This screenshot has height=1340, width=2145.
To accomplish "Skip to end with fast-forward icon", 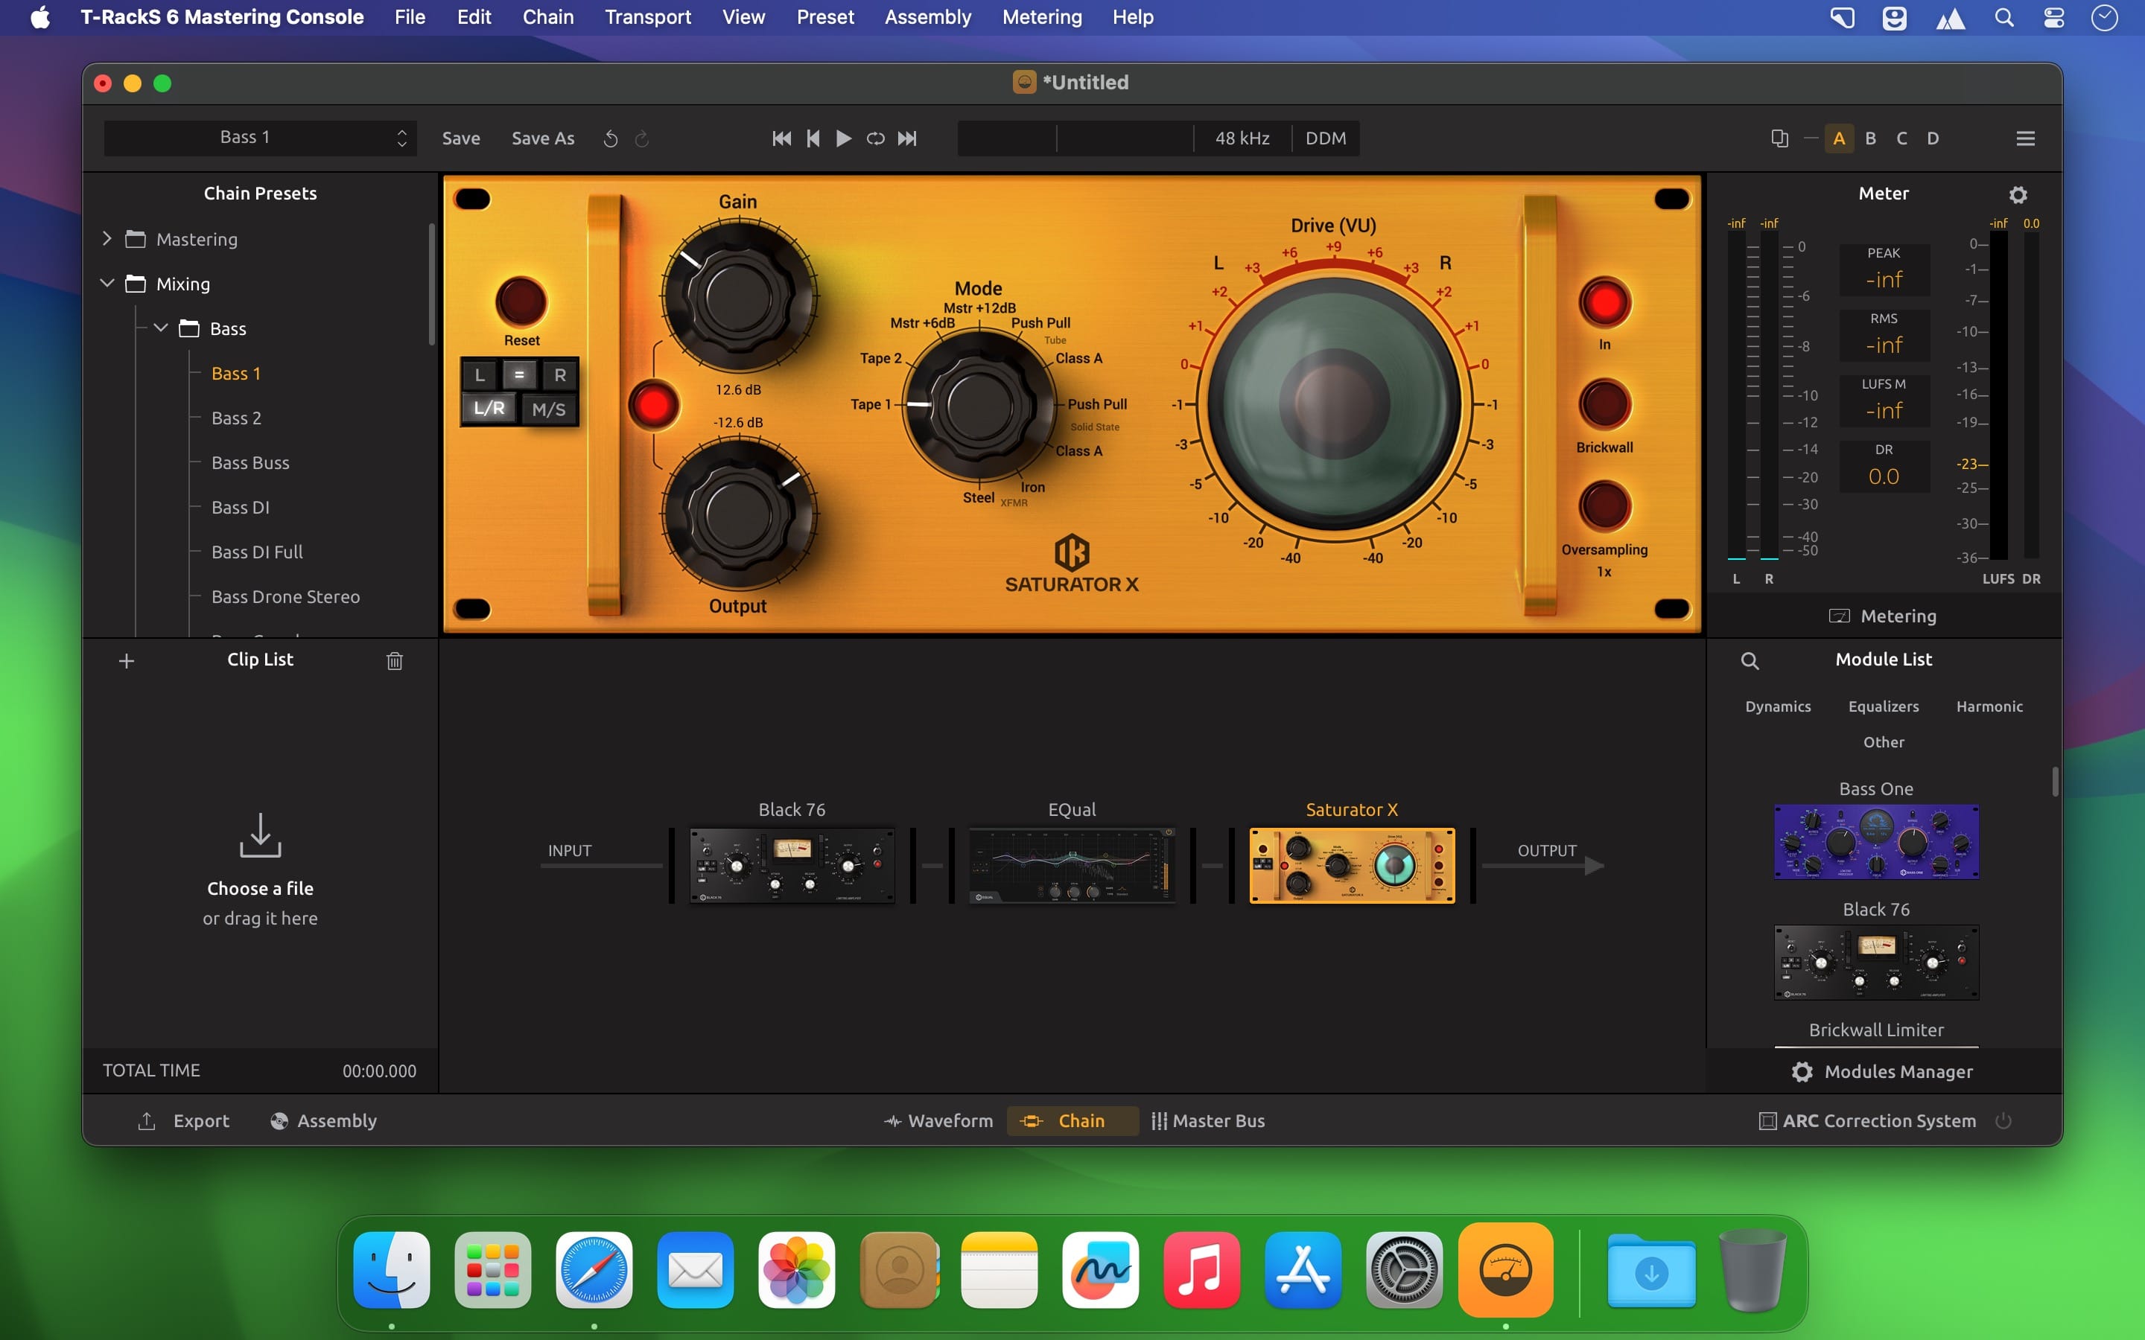I will 906,138.
